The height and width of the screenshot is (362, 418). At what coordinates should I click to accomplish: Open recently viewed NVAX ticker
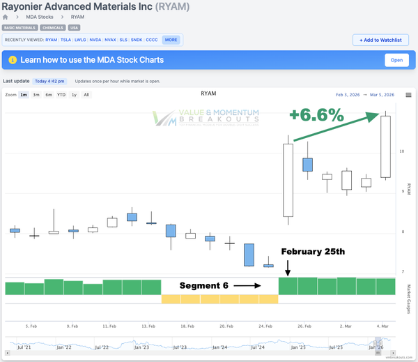[x=110, y=40]
